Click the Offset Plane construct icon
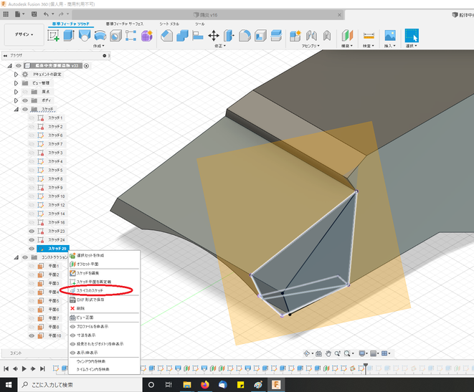The height and width of the screenshot is (392, 474). (x=347, y=36)
